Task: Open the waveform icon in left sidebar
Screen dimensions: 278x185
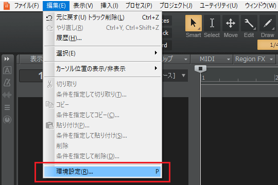Action: (7, 95)
